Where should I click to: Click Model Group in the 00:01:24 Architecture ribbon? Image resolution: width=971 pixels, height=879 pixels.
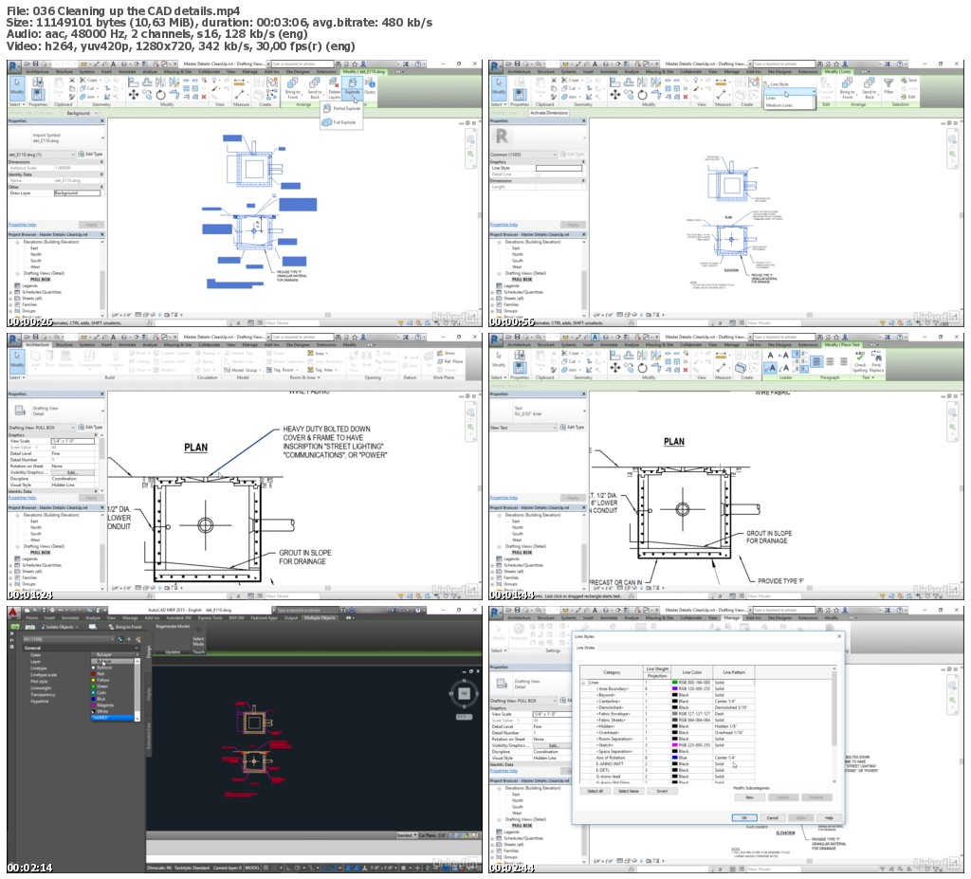241,370
